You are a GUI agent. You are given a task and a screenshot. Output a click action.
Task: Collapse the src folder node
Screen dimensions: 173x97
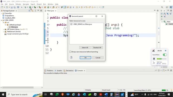[4, 23]
